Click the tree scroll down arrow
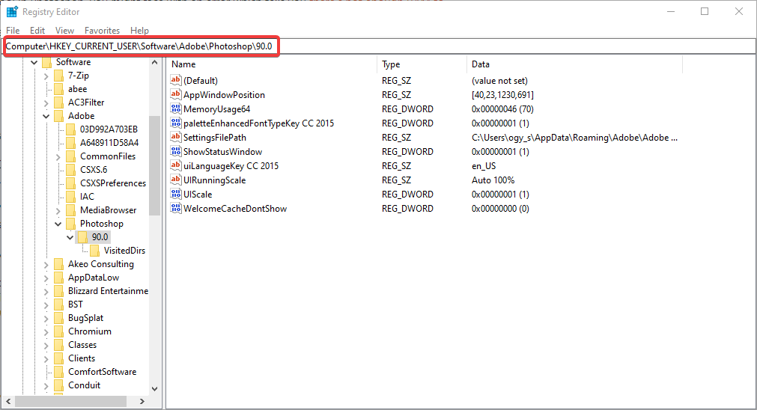This screenshot has width=757, height=410. (154, 389)
